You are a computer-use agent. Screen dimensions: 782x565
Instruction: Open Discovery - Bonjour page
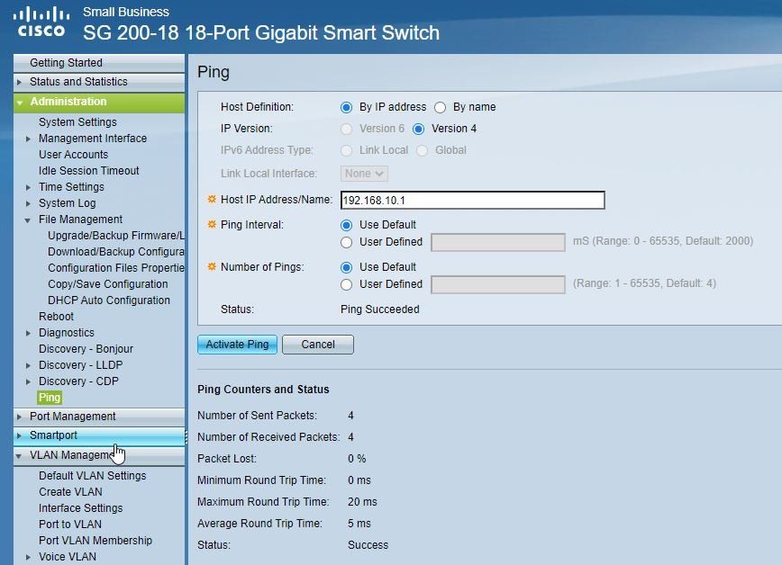[x=86, y=349]
